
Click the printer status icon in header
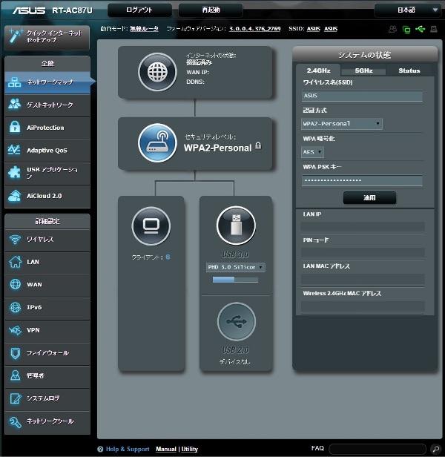[434, 29]
